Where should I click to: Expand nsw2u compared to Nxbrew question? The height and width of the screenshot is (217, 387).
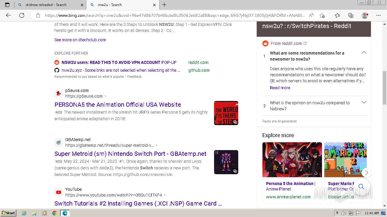point(364,102)
